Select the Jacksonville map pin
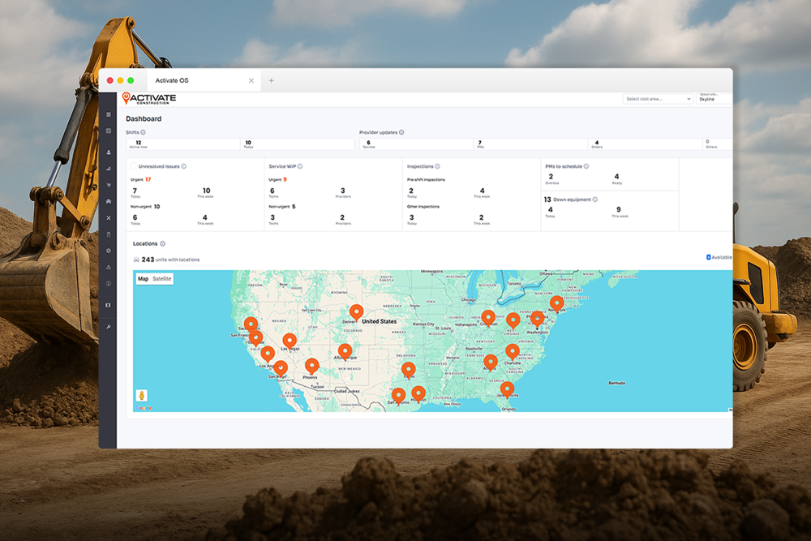811x541 pixels. point(507,389)
